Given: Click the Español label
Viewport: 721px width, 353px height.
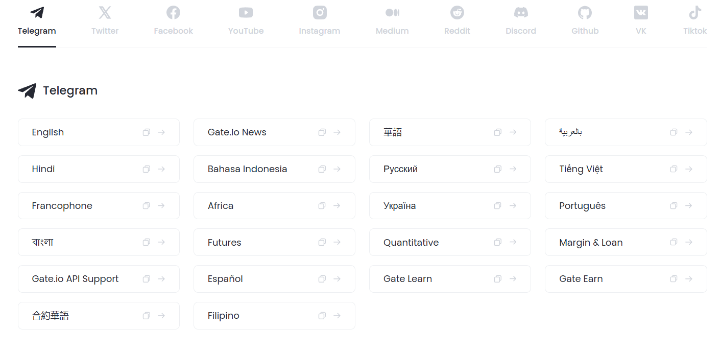Looking at the screenshot, I should pyautogui.click(x=225, y=279).
